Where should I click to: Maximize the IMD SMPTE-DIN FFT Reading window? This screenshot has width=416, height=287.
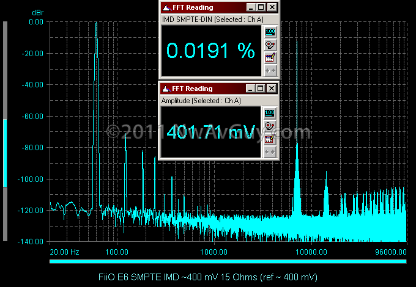tap(261, 7)
